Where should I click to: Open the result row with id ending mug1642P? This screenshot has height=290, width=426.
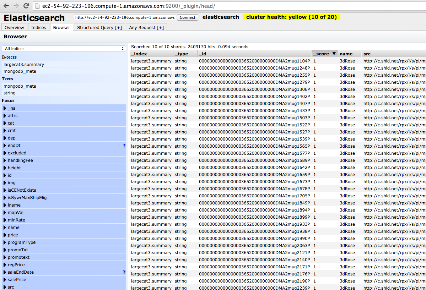(x=278, y=168)
